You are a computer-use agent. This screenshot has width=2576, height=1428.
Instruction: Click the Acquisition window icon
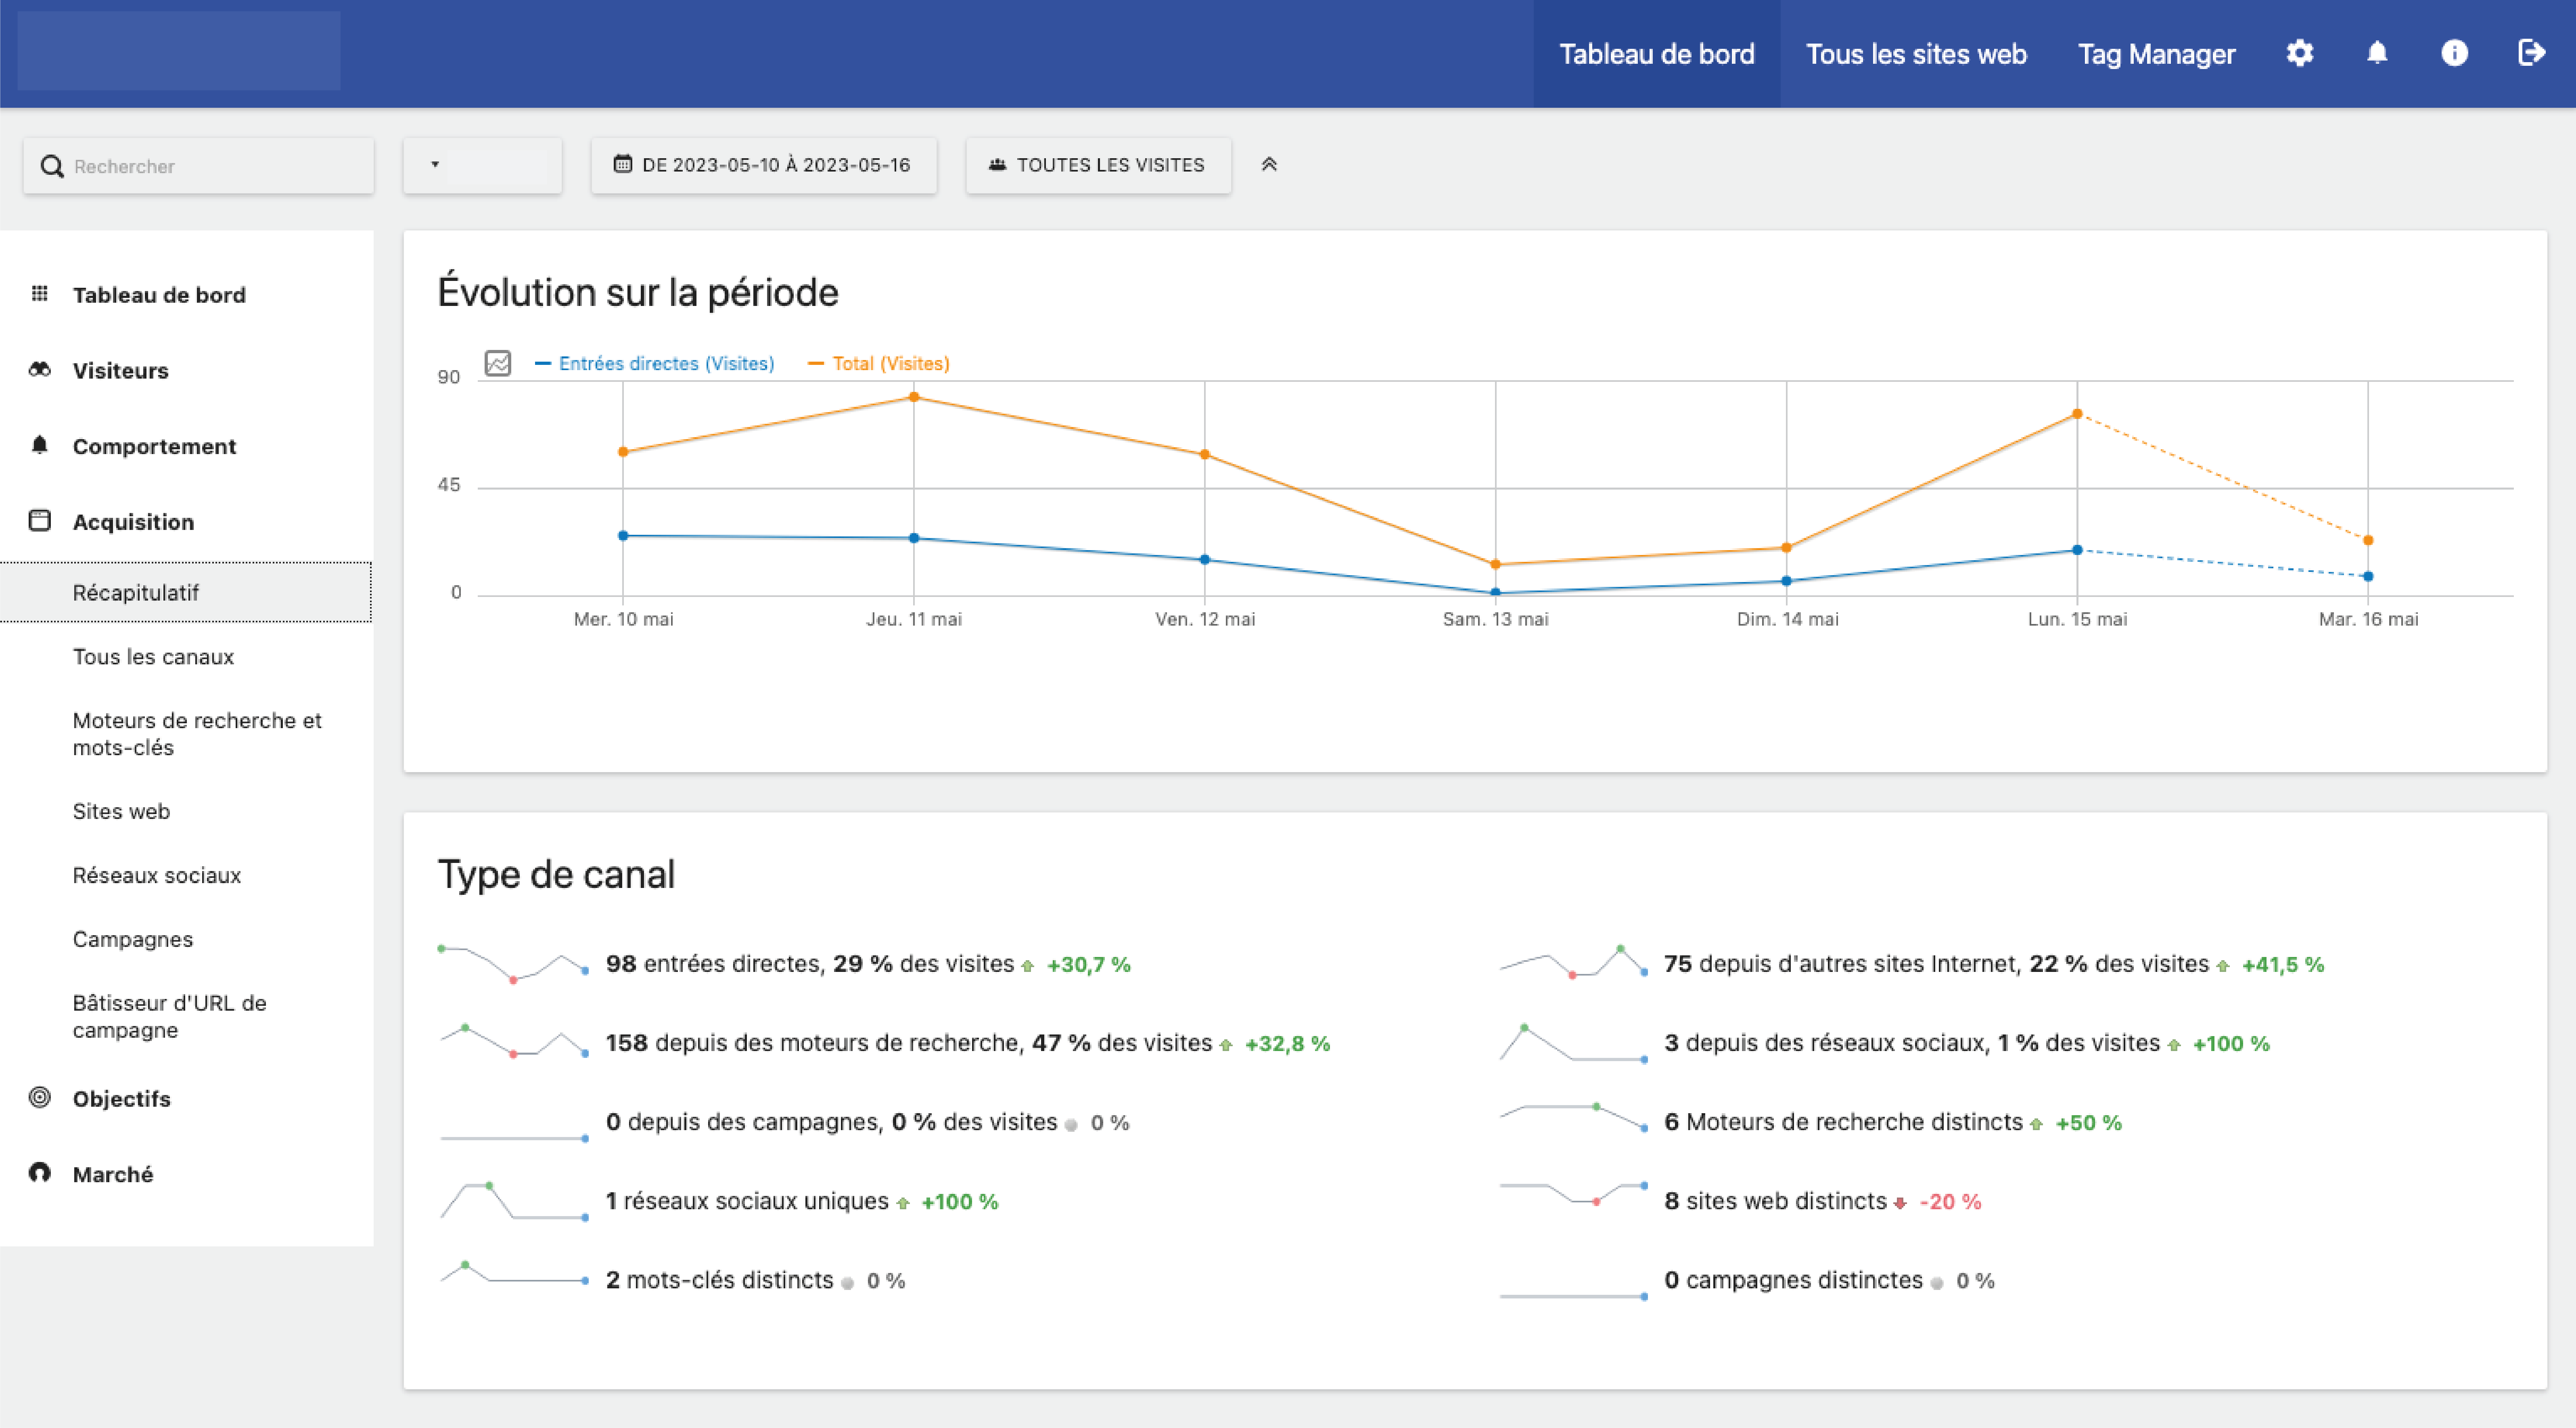pos(40,521)
